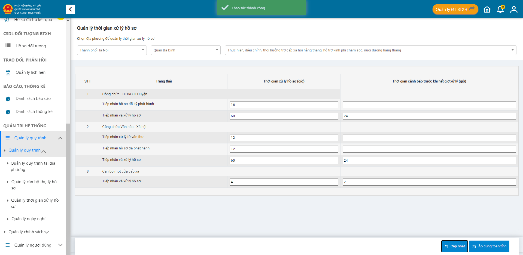
Task: Click the list icon beside Hồ sơ đối tượng
Action: coord(8,45)
